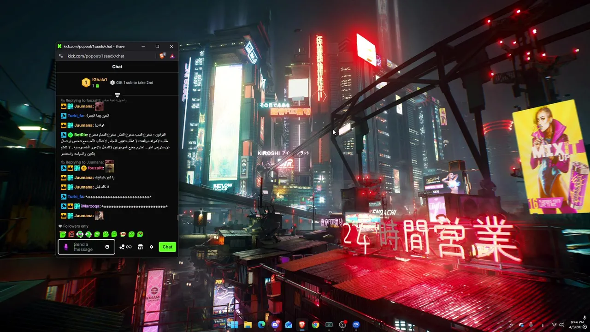Viewport: 590px width, 332px height.
Task: Click the purple microphone icon in message box
Action: pos(66,247)
